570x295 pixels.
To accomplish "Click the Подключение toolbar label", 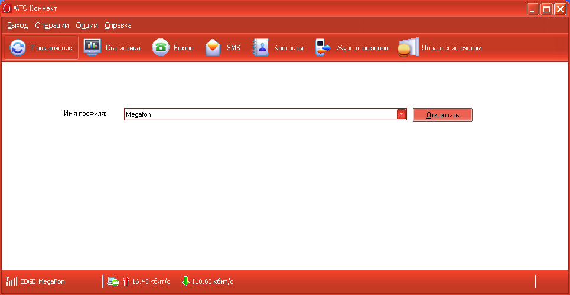I will pos(51,48).
